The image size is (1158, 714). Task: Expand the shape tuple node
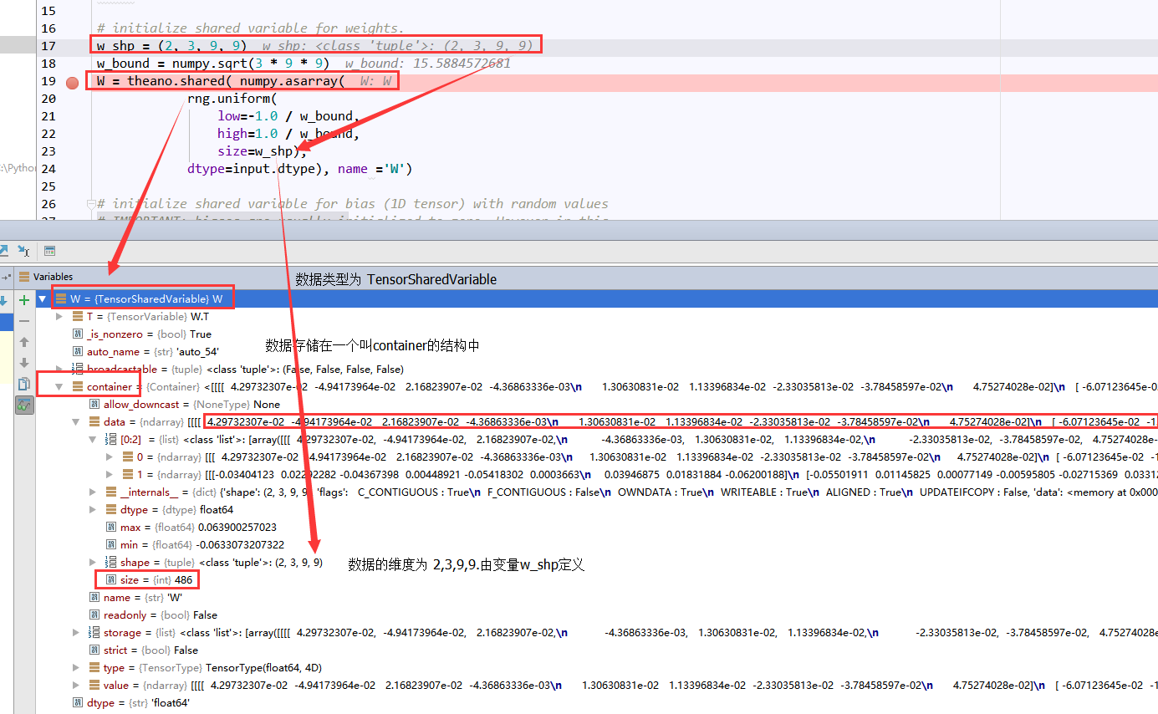coord(93,562)
